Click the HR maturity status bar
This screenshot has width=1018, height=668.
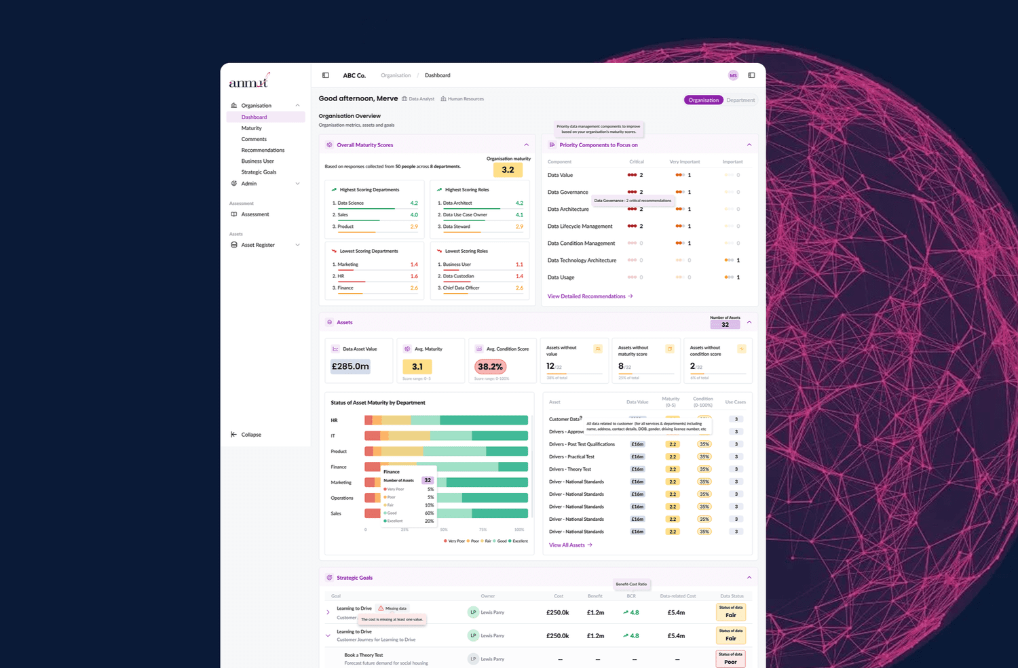point(446,420)
